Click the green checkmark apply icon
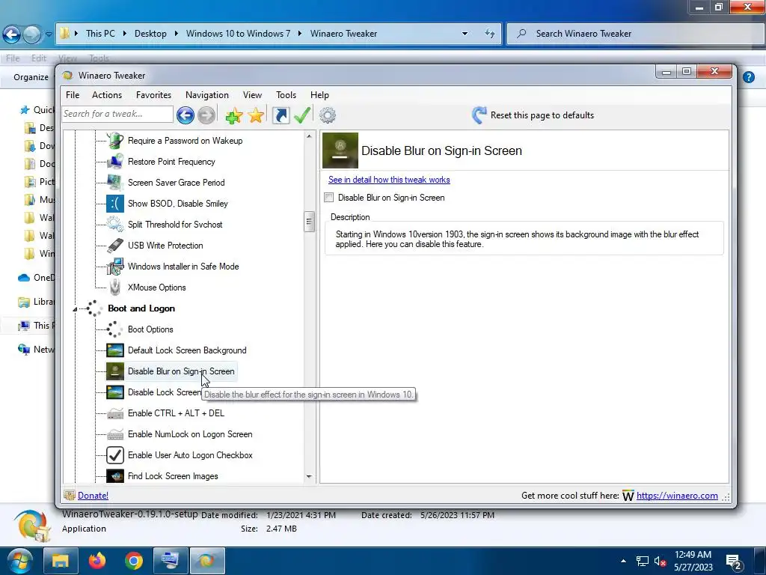This screenshot has width=766, height=575. (302, 115)
